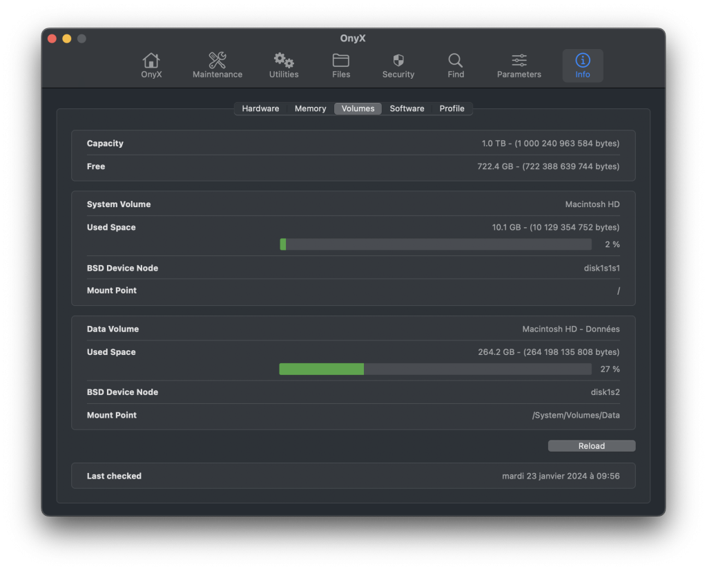Switch to the Memory tab
The image size is (707, 571).
tap(310, 108)
